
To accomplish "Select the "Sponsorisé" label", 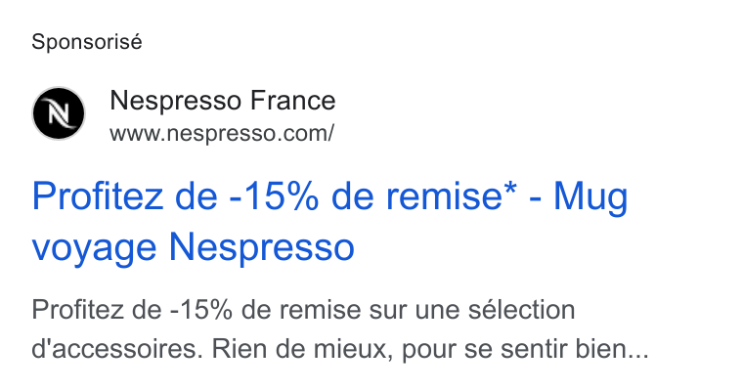I will 87,42.
